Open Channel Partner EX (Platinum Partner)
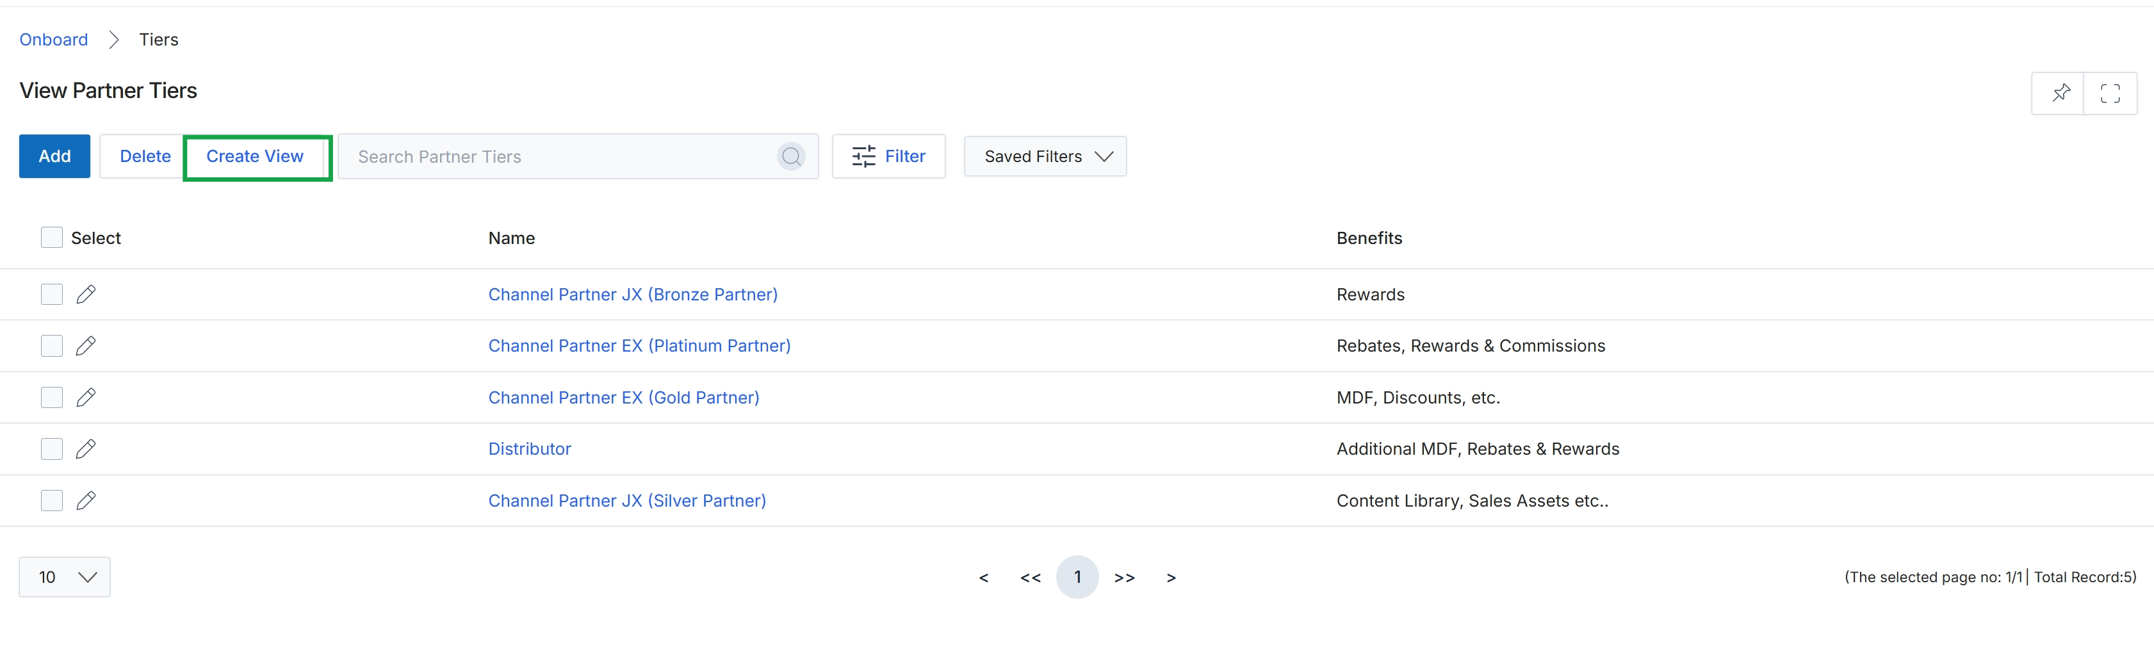Image resolution: width=2154 pixels, height=652 pixels. (640, 346)
